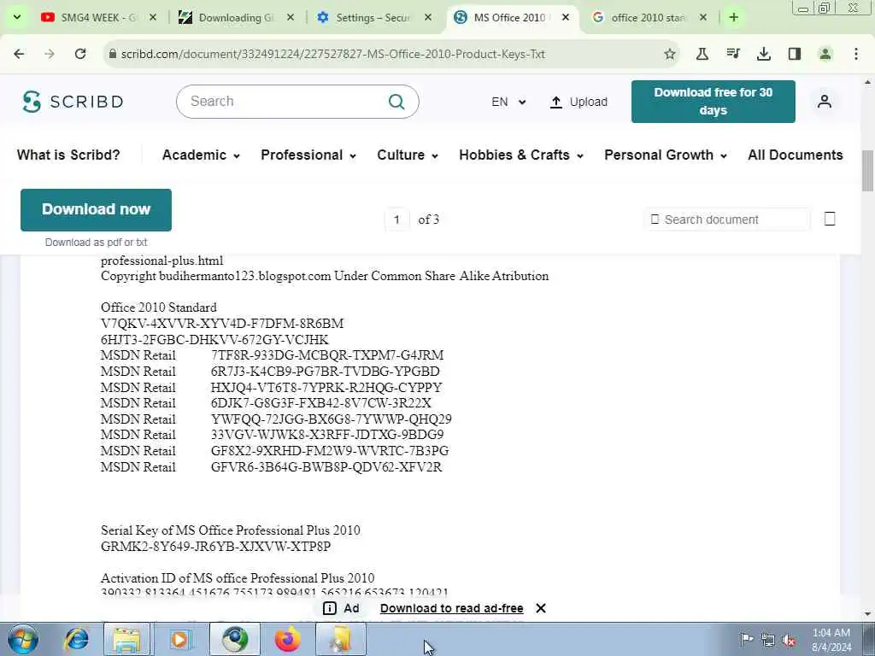This screenshot has height=656, width=875.
Task: Click Download to read ad-free link
Action: coord(451,608)
